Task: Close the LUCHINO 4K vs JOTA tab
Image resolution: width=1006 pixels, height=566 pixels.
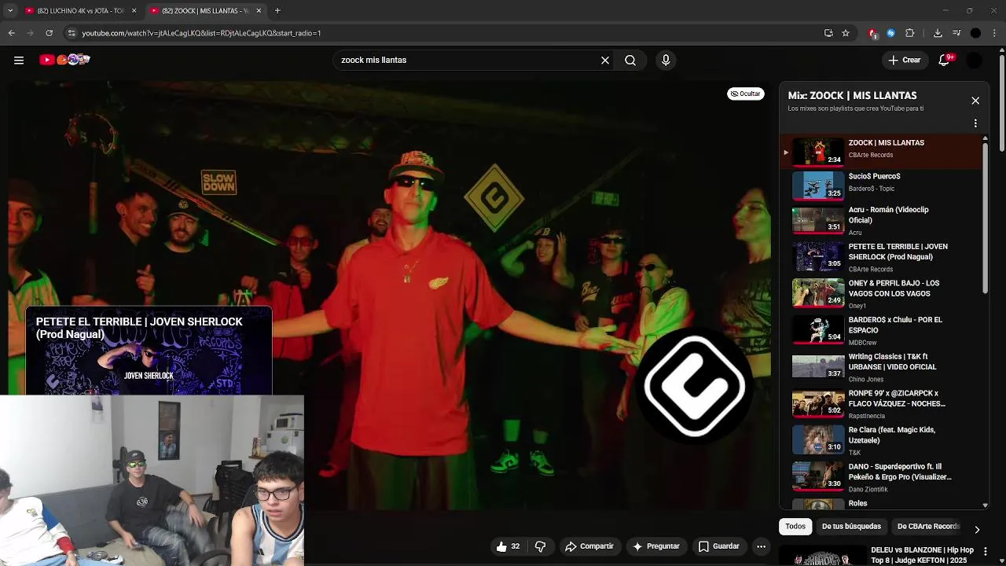Action: click(x=134, y=10)
